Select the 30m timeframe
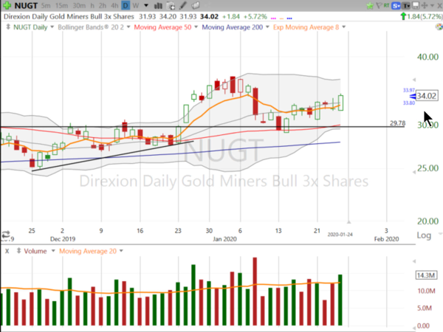 79,6
